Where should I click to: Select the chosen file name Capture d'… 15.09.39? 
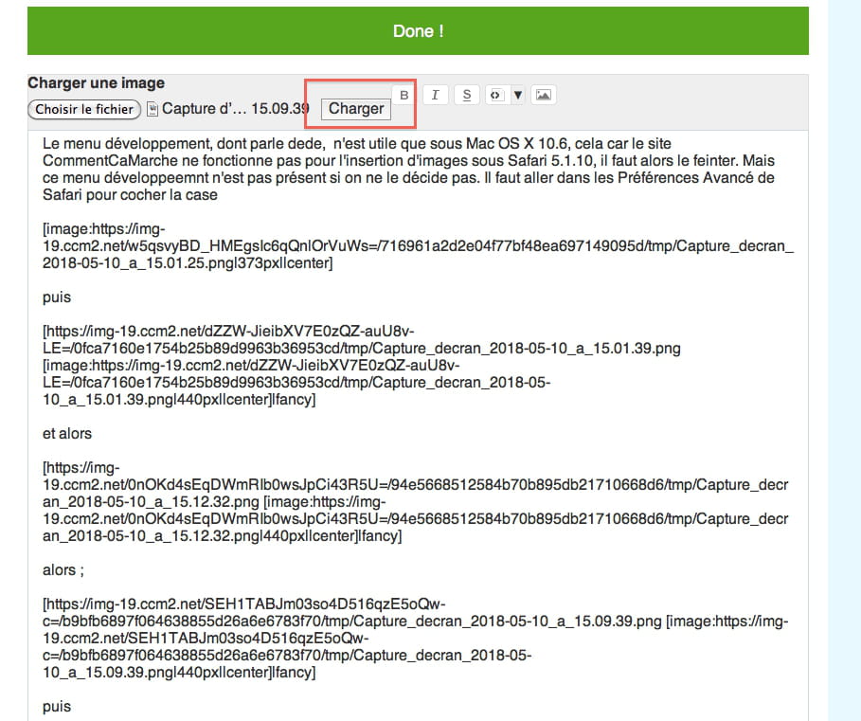(236, 109)
